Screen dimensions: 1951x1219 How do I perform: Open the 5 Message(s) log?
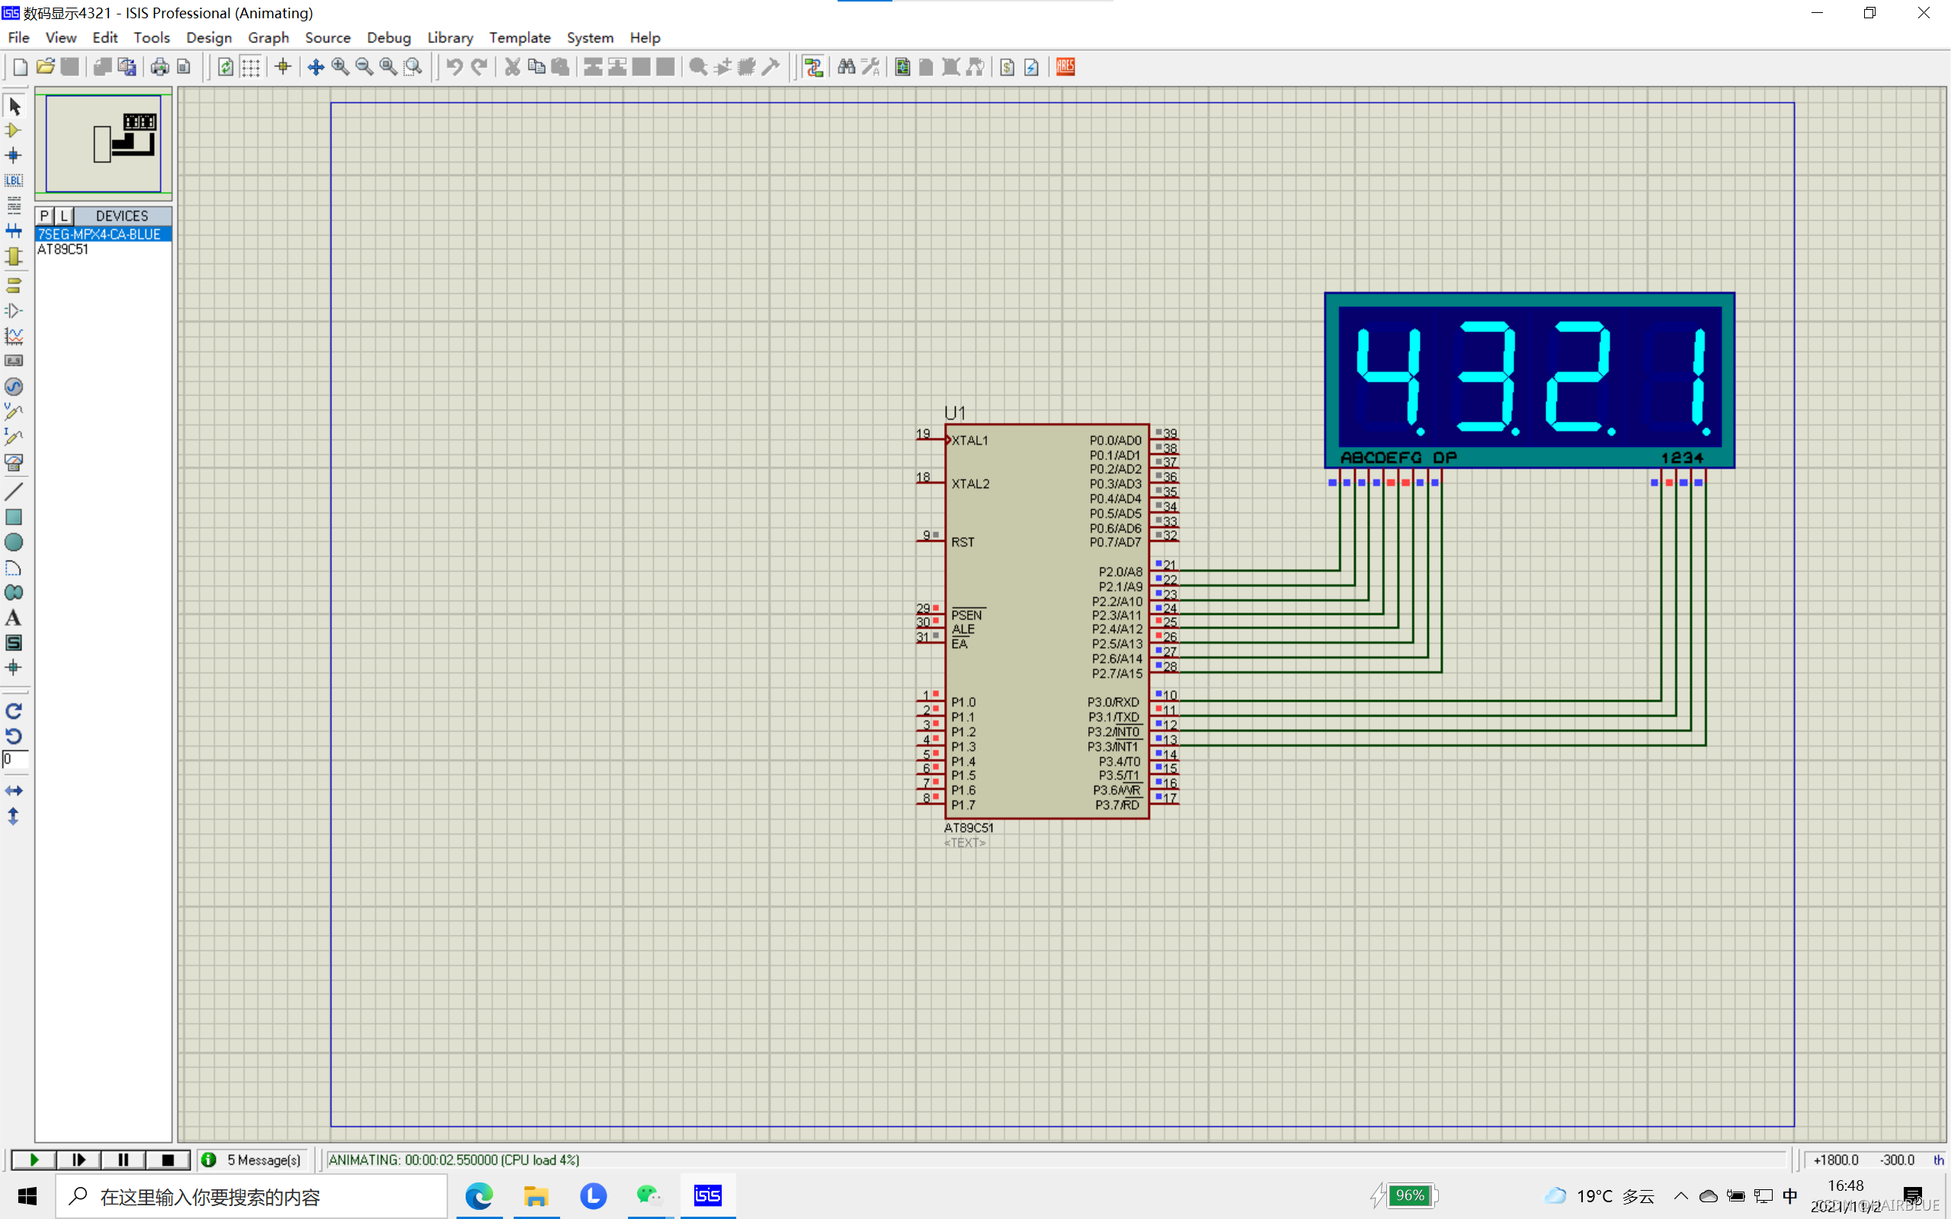coord(254,1160)
